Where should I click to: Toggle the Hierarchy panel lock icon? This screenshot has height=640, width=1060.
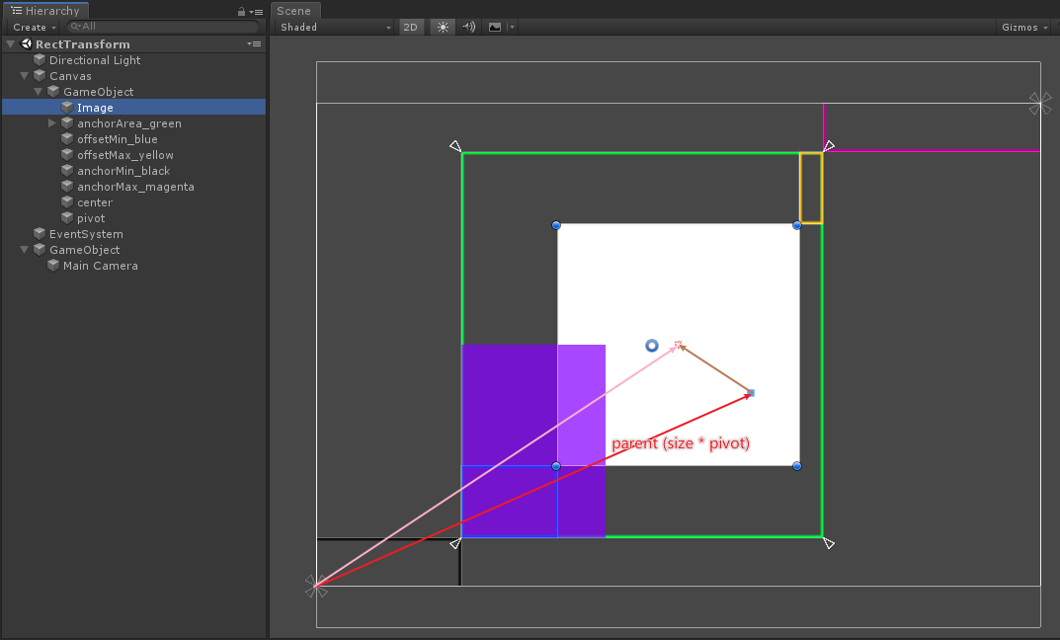pos(241,12)
